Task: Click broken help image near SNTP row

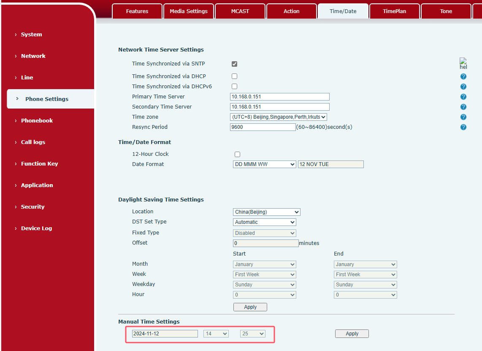Action: pyautogui.click(x=463, y=63)
